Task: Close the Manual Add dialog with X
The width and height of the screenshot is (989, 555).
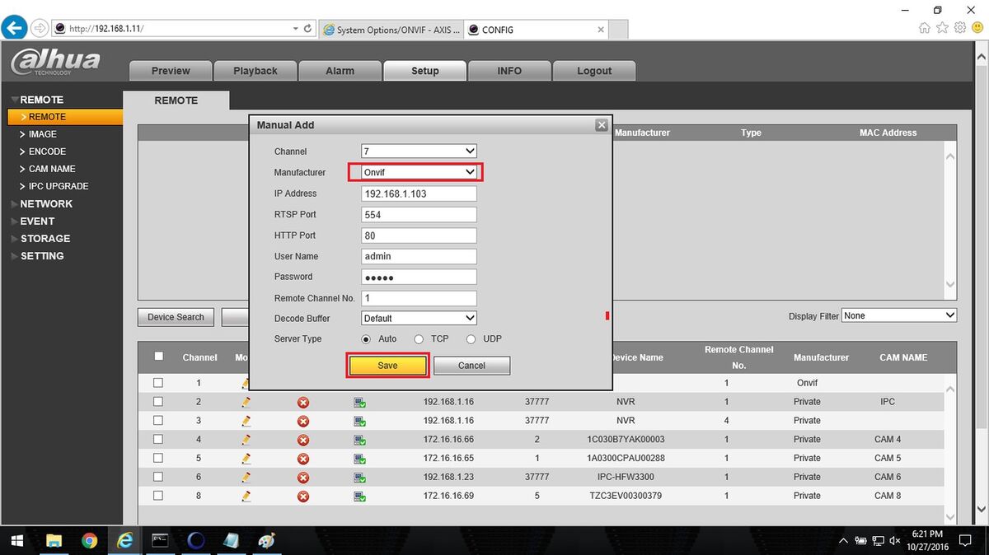Action: point(602,125)
